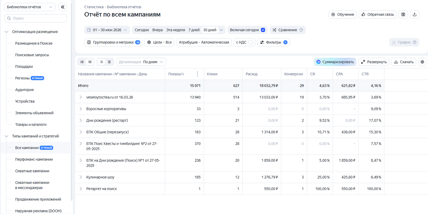Viewport: 428px width, 214px height.
Task: Collapse the sidebar with the double-chevron icon
Action: tap(63, 7)
